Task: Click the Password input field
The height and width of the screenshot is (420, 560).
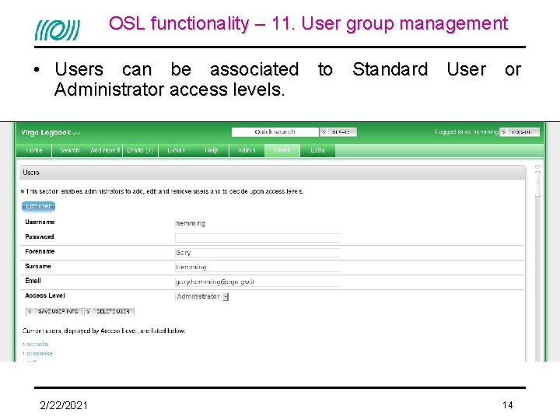Action: (x=257, y=238)
